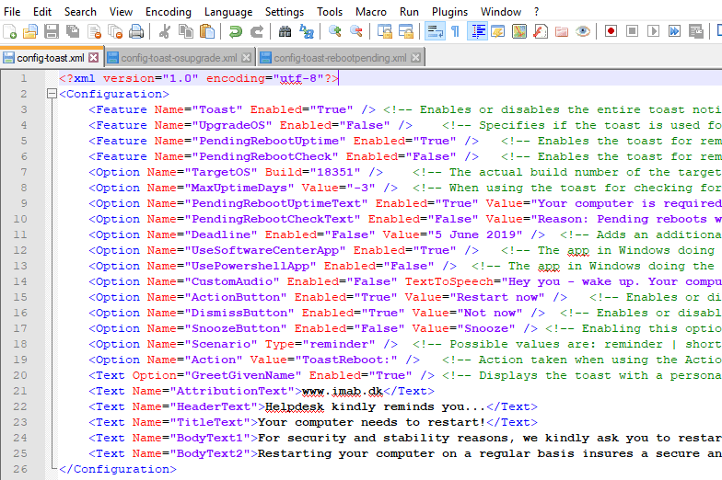Click the "18351" build value text
722x480 pixels.
pos(335,172)
